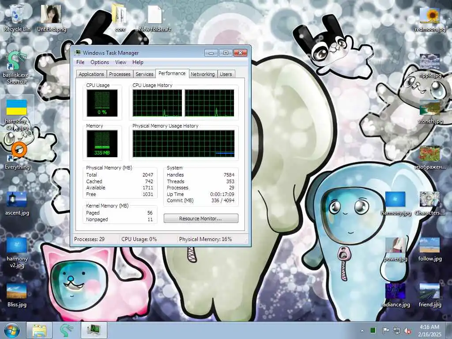Select the Characters... image file
Image resolution: width=452 pixels, height=339 pixels.
point(430,203)
